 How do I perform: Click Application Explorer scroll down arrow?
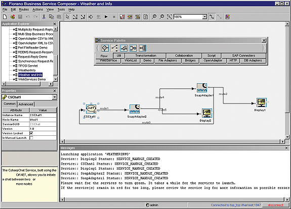pos(55,79)
